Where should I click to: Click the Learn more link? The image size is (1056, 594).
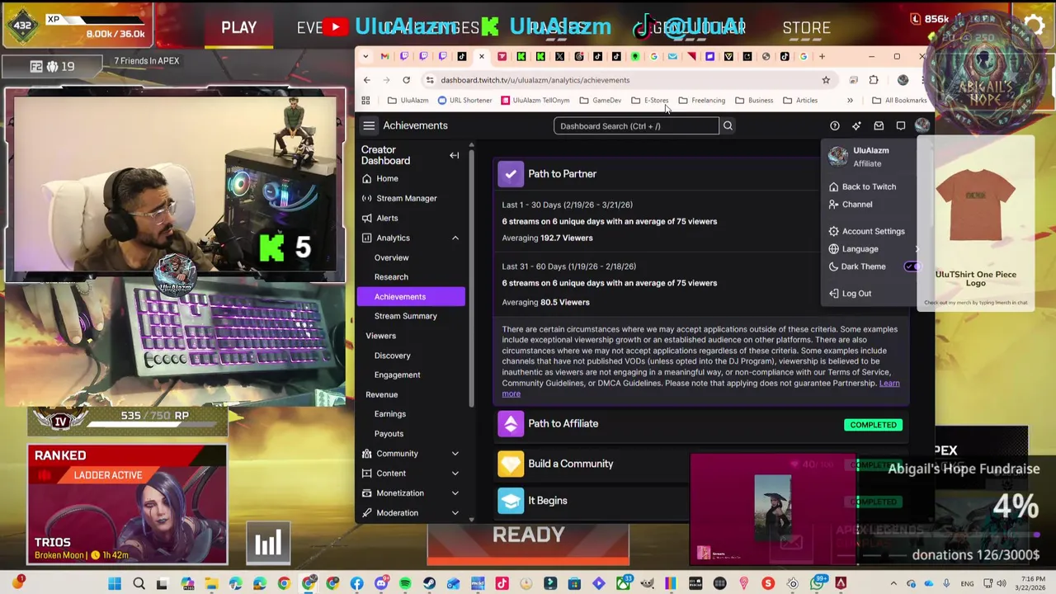pyautogui.click(x=889, y=384)
